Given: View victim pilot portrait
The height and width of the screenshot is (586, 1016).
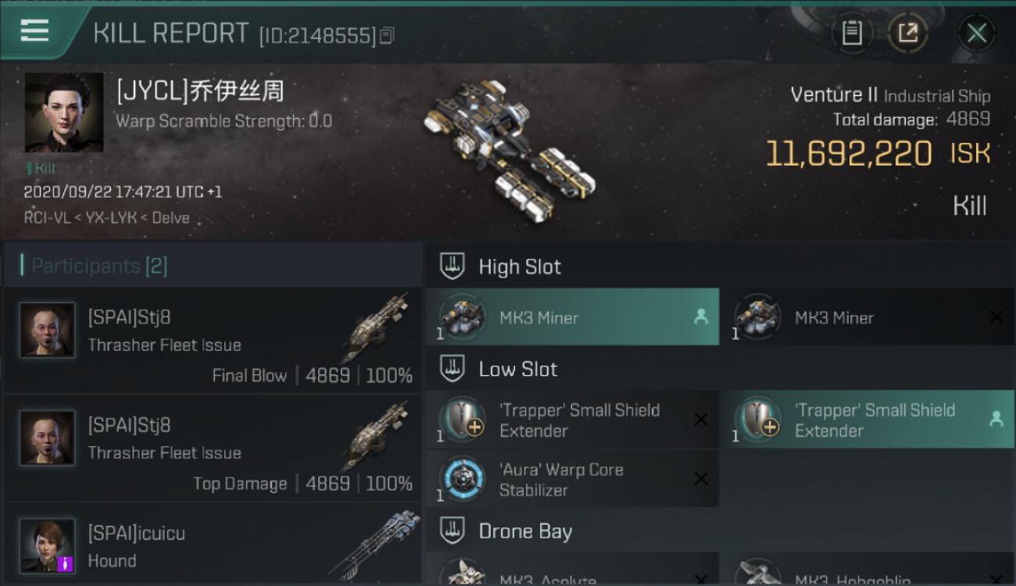Looking at the screenshot, I should click(64, 113).
